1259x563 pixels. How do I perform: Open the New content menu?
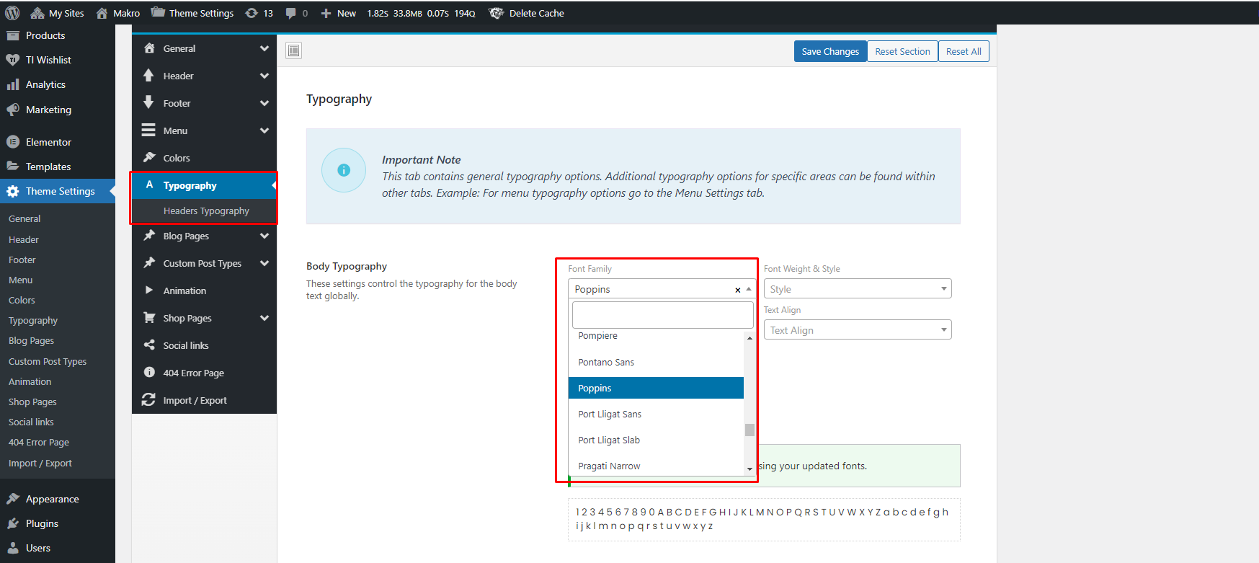click(339, 13)
